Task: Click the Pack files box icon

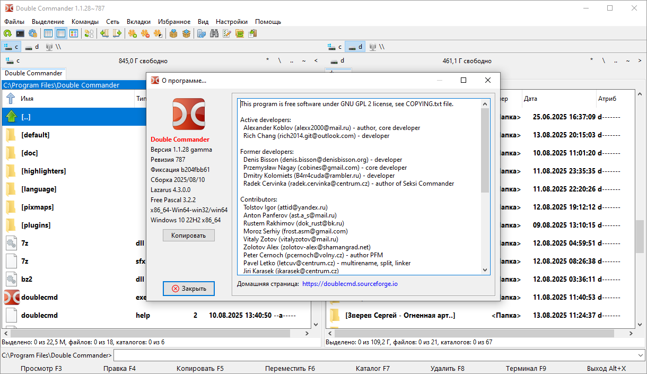Action: [x=173, y=33]
